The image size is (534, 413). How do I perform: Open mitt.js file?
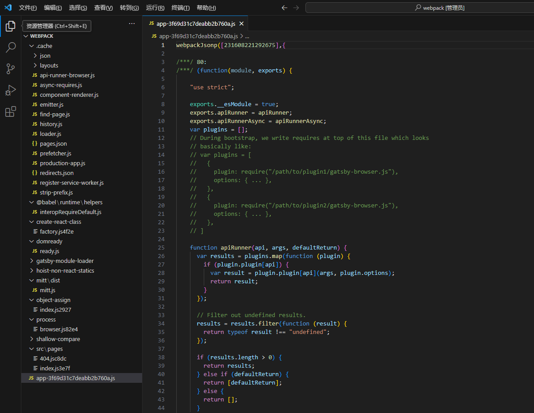click(82, 290)
